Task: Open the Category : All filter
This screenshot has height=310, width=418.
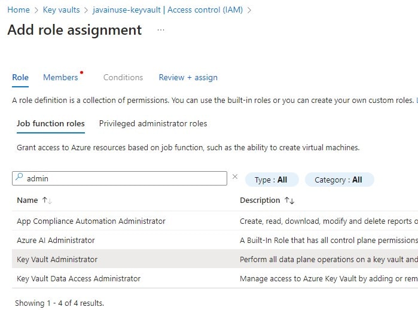Action: (x=339, y=180)
